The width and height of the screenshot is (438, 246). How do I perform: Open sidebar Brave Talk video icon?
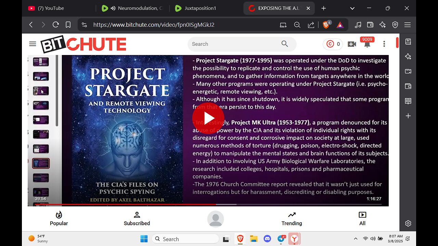coord(408,71)
